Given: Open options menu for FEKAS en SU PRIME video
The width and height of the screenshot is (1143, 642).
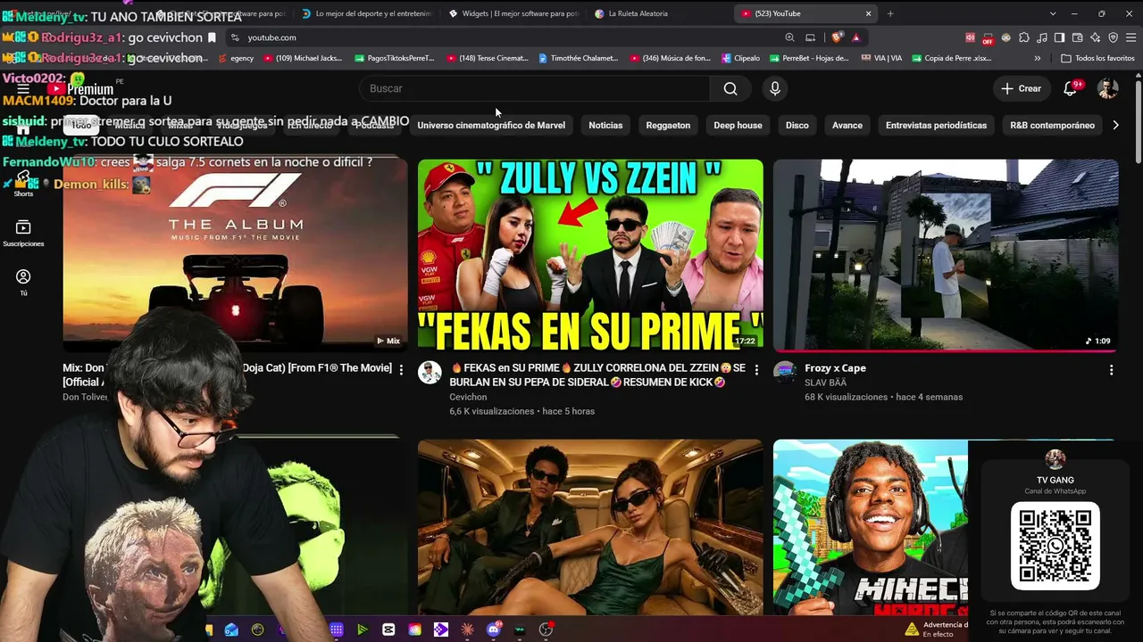Looking at the screenshot, I should [x=756, y=369].
